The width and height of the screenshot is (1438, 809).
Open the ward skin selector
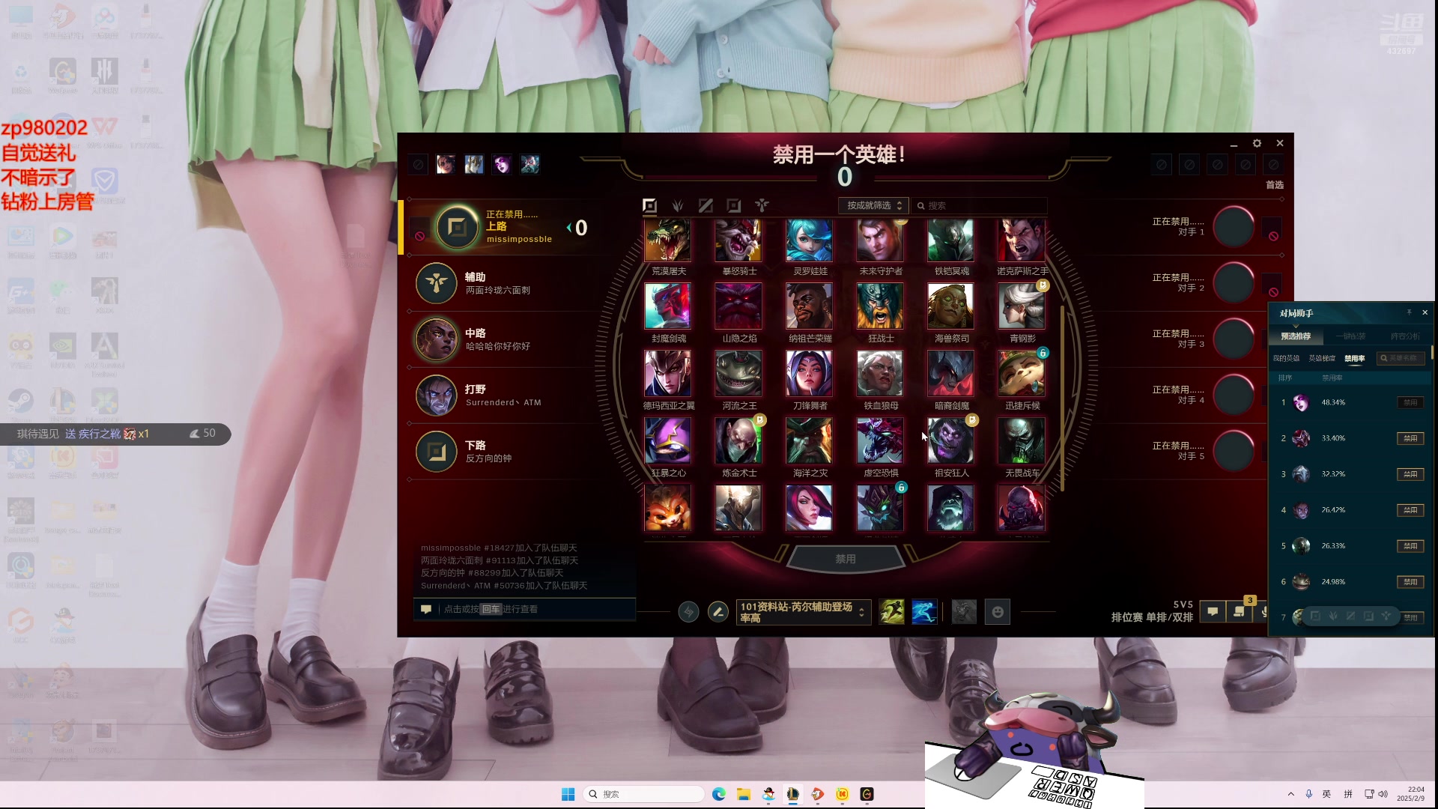tap(964, 612)
